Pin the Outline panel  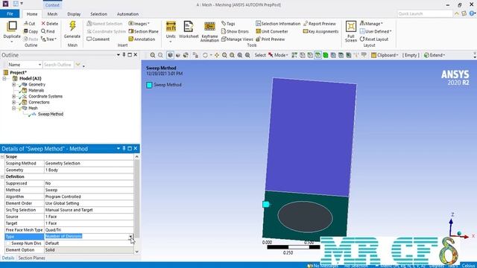pos(124,54)
